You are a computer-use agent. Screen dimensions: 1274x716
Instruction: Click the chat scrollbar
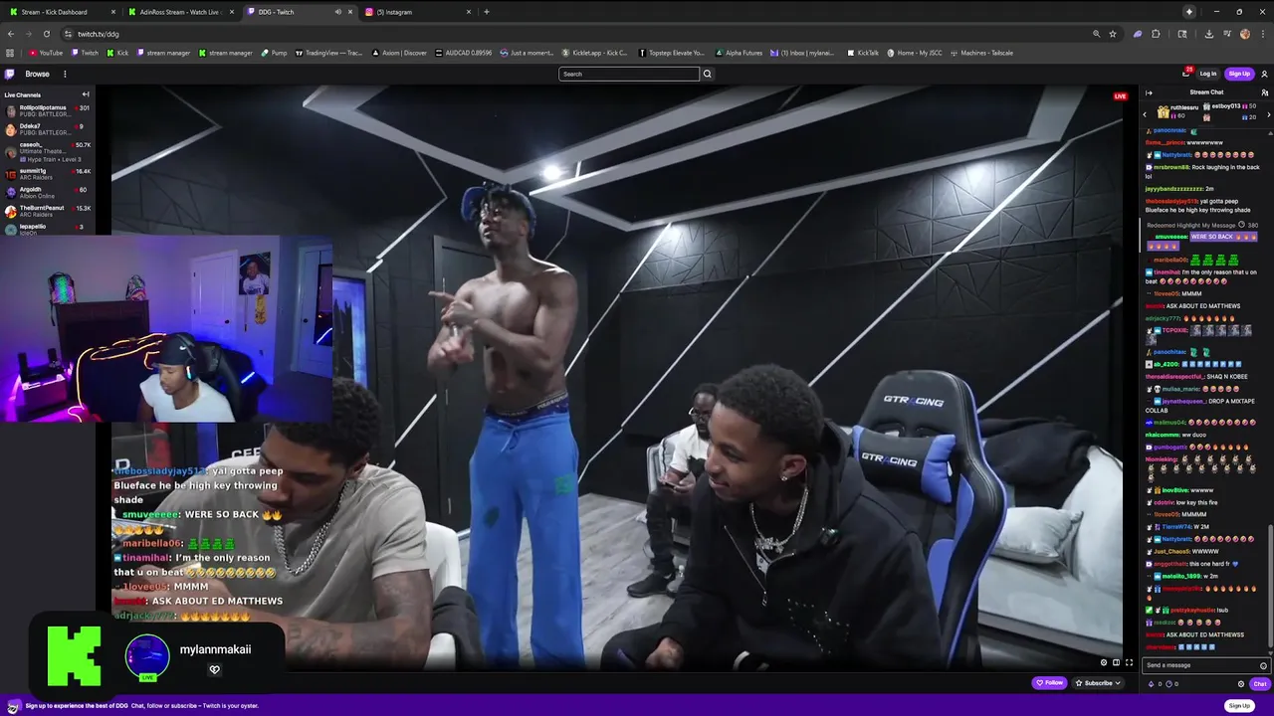pos(1270,587)
